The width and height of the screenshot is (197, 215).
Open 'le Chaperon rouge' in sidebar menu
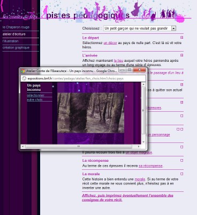[16, 27]
